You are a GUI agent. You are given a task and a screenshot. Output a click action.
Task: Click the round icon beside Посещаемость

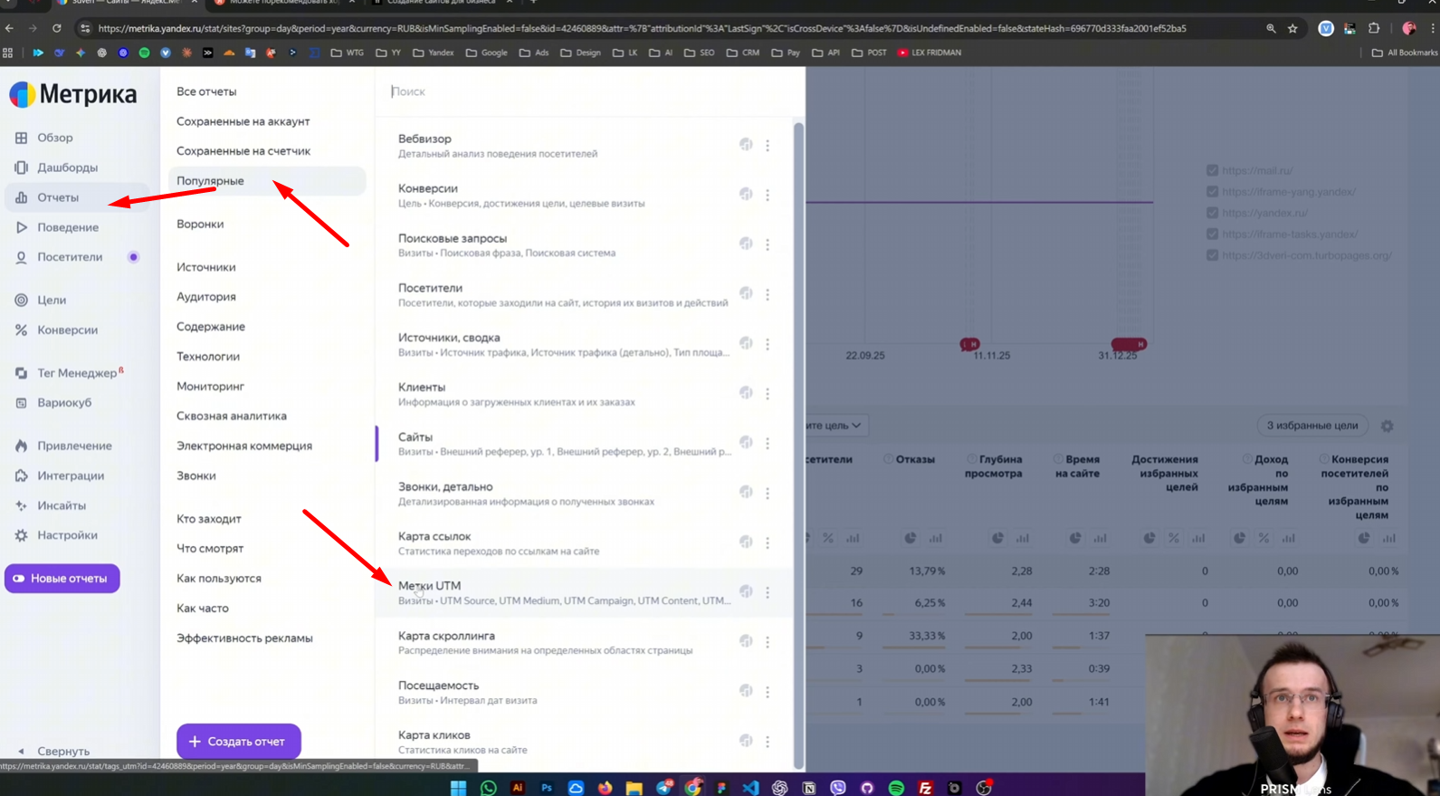click(746, 690)
